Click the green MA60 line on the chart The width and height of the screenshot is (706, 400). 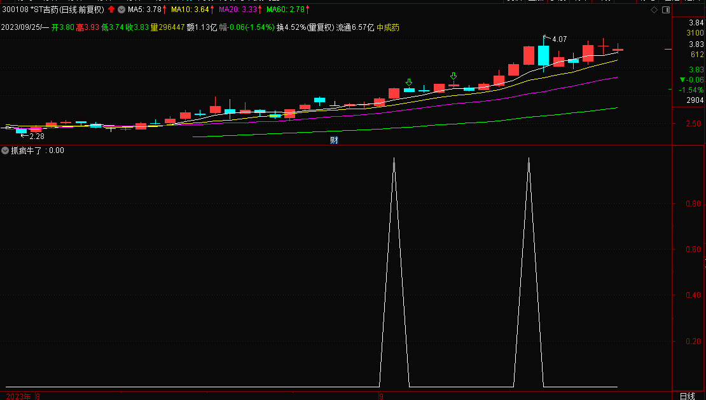(405, 127)
